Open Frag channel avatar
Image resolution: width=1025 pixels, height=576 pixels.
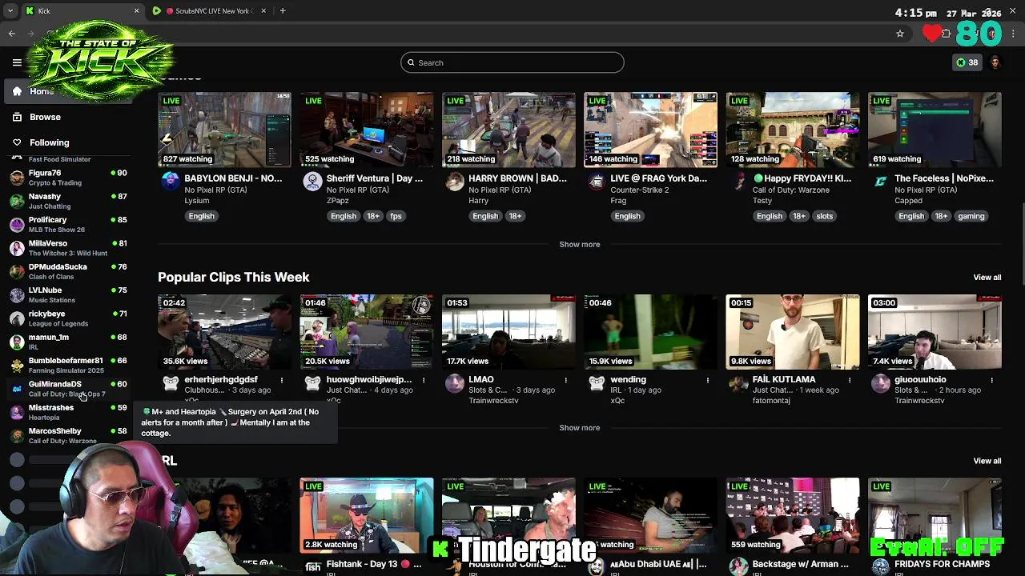click(x=596, y=182)
